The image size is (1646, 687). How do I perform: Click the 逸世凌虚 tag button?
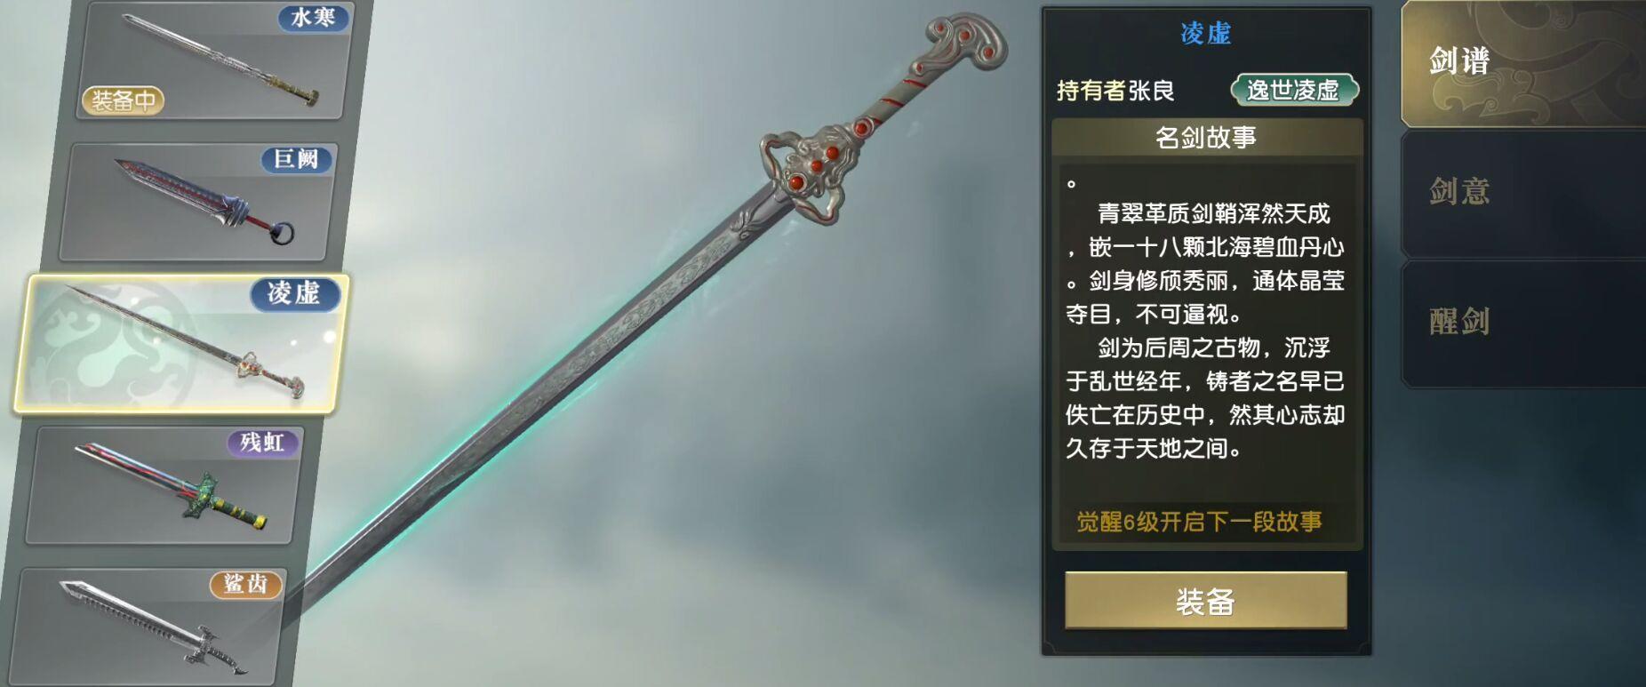(x=1294, y=90)
